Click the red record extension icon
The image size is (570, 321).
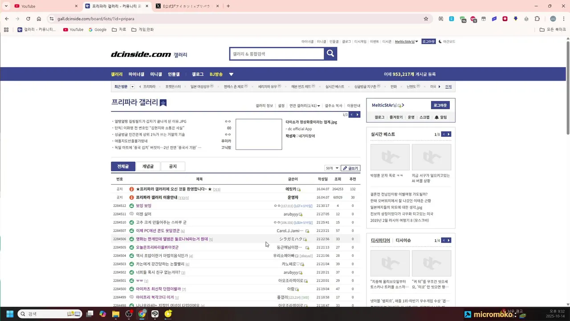(x=505, y=19)
